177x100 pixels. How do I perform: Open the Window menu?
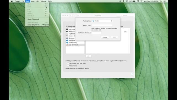tap(43, 1)
